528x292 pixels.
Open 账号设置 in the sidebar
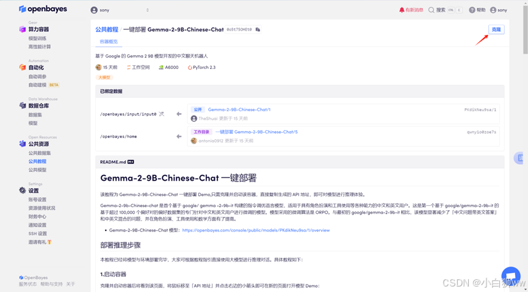point(37,200)
